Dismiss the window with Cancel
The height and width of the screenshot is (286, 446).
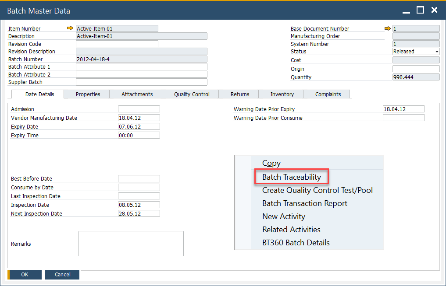62,275
